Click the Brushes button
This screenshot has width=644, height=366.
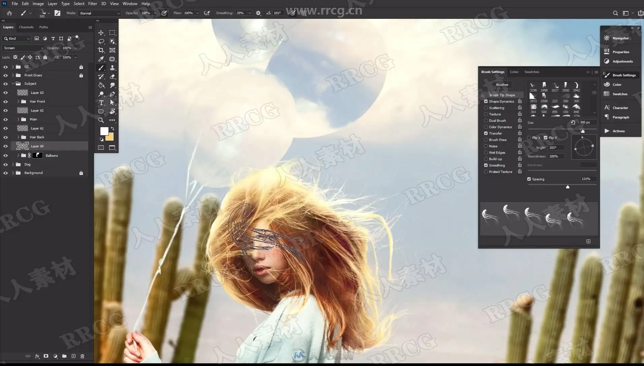(x=502, y=85)
